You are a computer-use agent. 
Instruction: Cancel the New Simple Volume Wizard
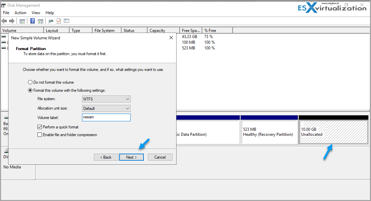coord(160,157)
